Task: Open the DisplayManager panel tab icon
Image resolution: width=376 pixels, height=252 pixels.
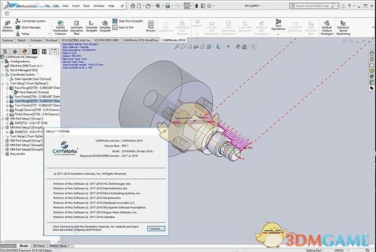Action: coord(24,51)
